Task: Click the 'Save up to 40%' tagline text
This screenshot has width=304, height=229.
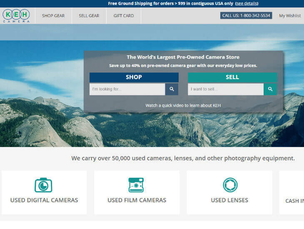Action: pyautogui.click(x=183, y=66)
